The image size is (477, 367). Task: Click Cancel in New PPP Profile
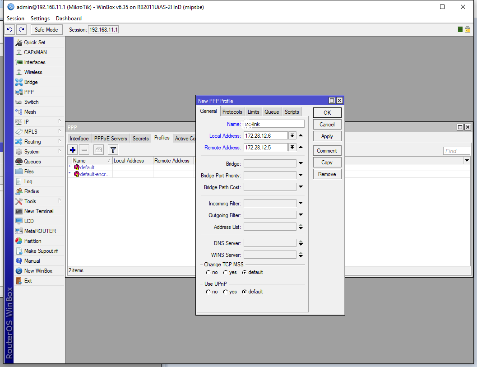pyautogui.click(x=327, y=125)
